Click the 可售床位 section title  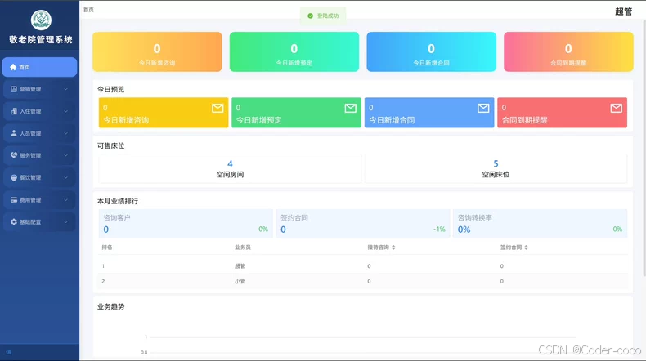[111, 145]
